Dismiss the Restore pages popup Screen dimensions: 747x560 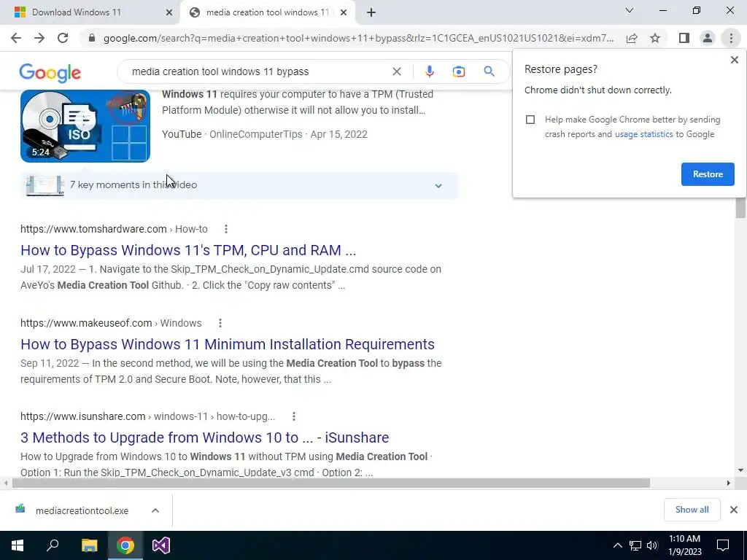point(734,60)
